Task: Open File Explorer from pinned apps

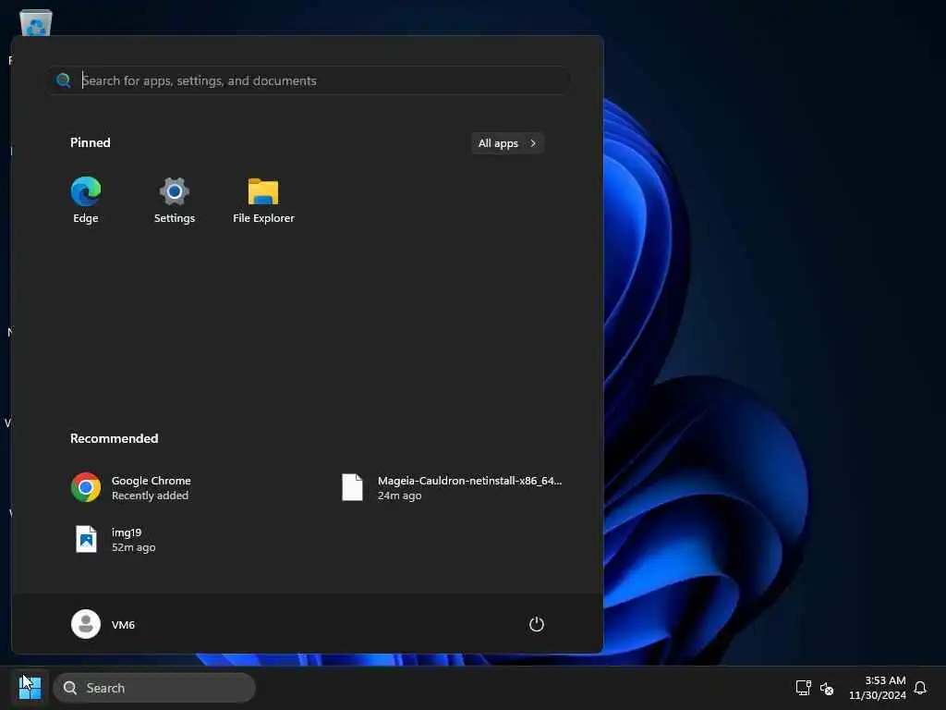Action: tap(263, 200)
